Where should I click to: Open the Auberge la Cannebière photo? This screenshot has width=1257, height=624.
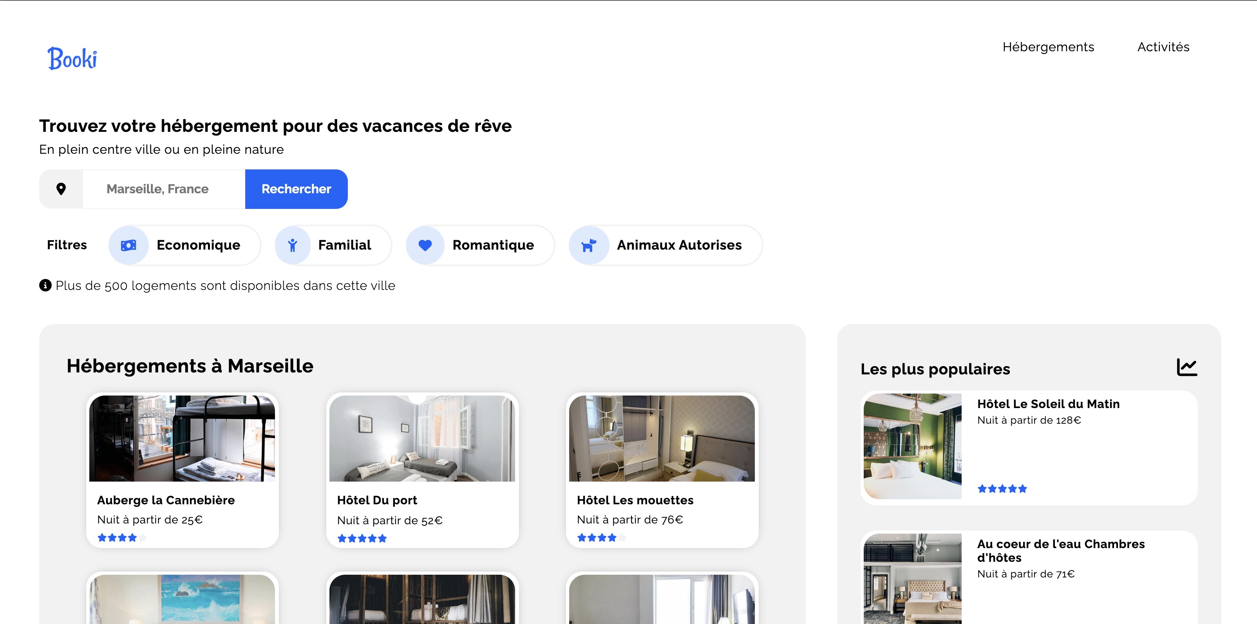tap(182, 438)
